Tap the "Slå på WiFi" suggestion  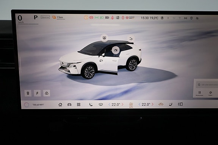tap(38, 105)
